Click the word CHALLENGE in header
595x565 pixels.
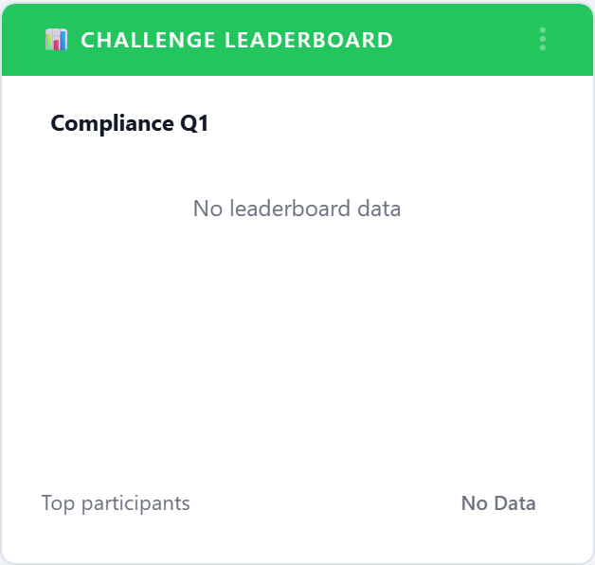(148, 40)
